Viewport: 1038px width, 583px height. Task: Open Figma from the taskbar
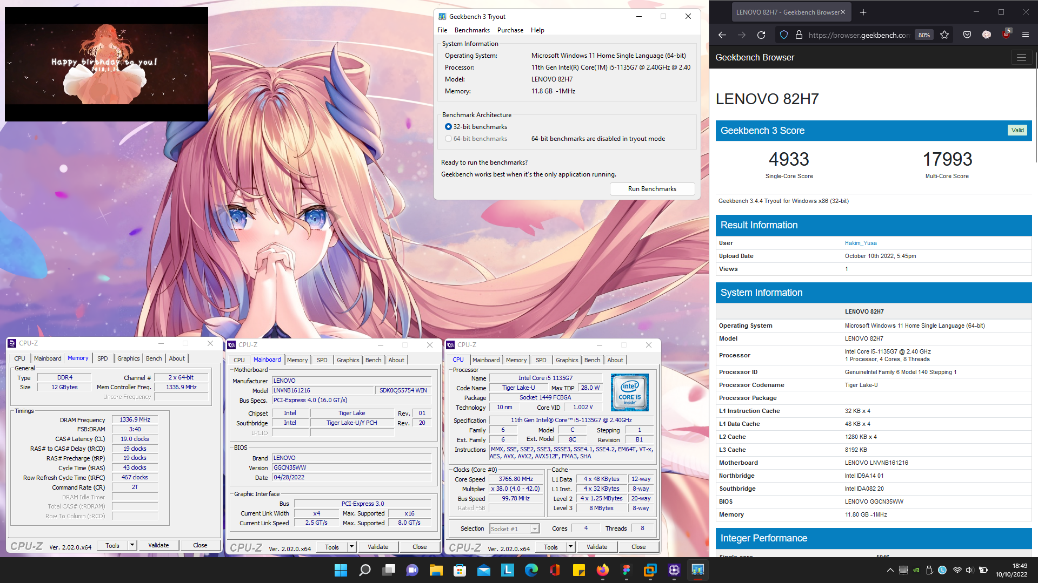(627, 570)
